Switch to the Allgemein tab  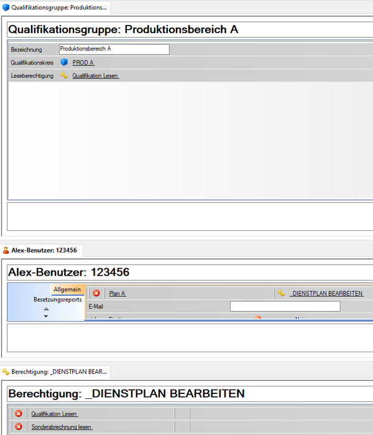[x=67, y=289]
